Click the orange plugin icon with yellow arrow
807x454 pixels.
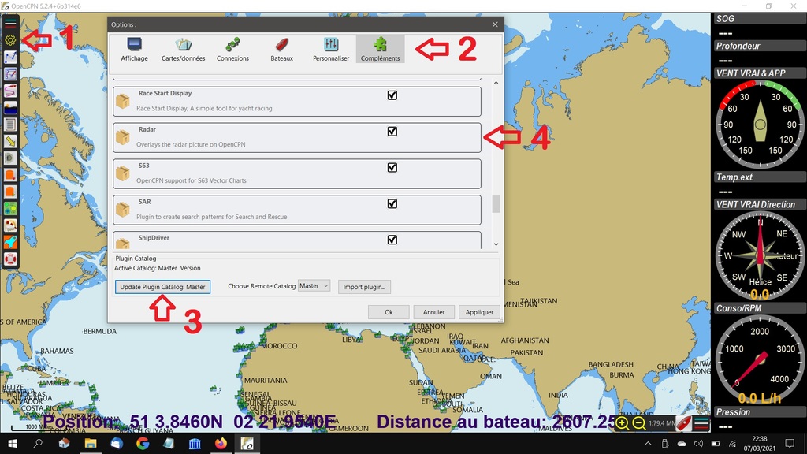[x=10, y=192]
